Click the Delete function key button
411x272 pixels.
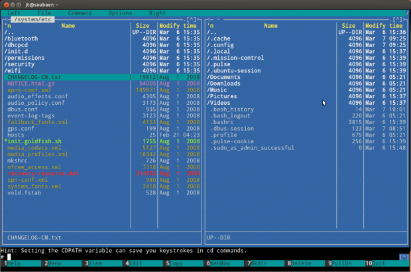coord(300,263)
